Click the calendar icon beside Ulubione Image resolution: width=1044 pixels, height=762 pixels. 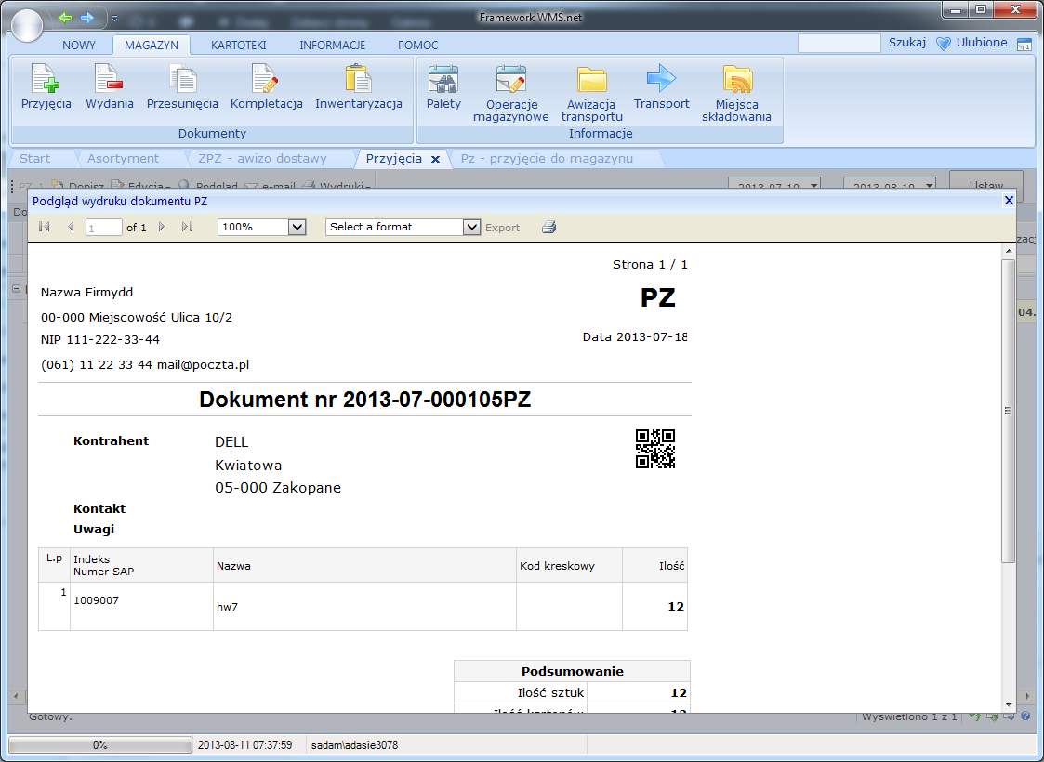click(1024, 45)
